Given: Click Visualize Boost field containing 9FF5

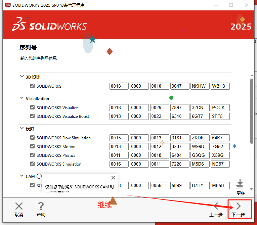Looking at the screenshot, I should (x=220, y=116).
